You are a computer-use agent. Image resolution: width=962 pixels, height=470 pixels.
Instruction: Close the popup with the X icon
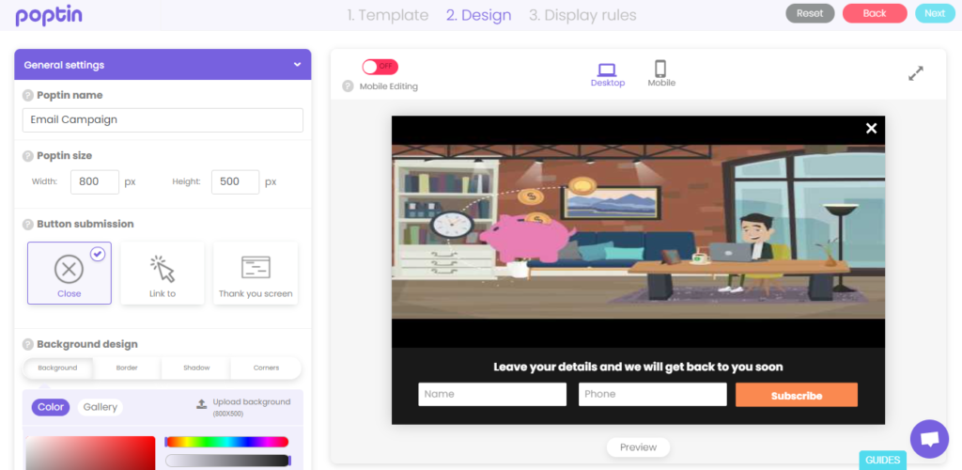[871, 128]
